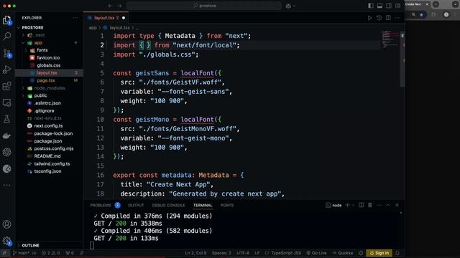Screen dimensions: 460x258
Task: Toggle bottom panel layout button
Action: pyautogui.click(x=380, y=6)
